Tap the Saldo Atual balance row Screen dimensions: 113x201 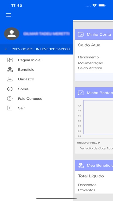coord(94,45)
